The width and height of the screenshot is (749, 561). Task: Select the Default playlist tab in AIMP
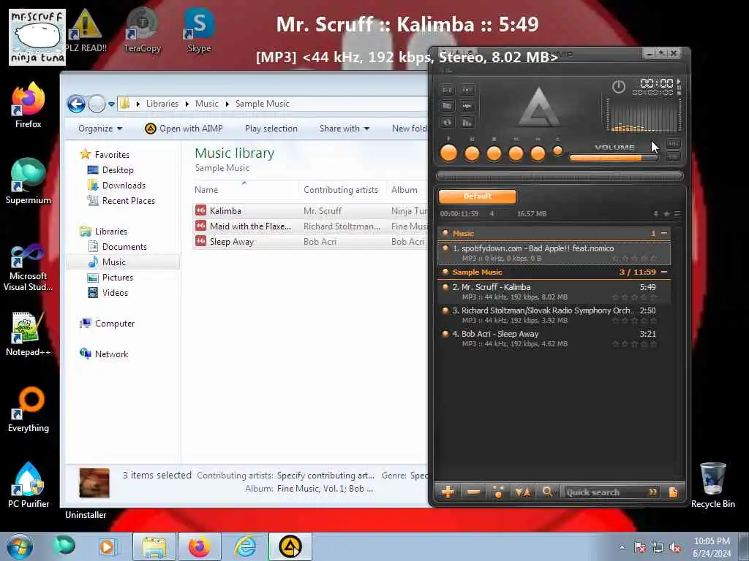pos(477,196)
